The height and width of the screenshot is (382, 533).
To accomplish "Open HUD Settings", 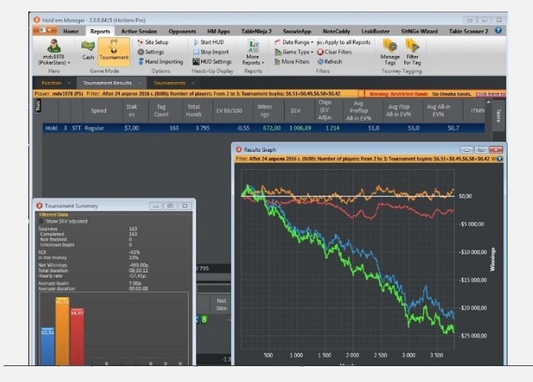I will pyautogui.click(x=212, y=62).
